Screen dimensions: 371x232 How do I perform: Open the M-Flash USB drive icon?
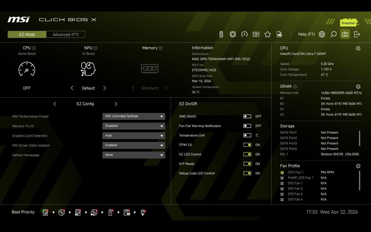[x=221, y=34]
